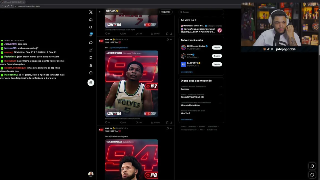Share the Anthony Edwards post

tap(171, 122)
